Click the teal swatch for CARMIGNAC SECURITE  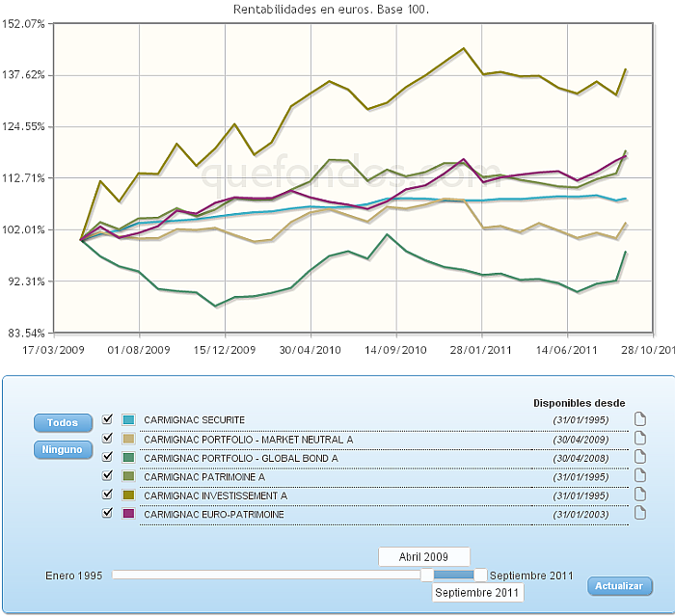[x=128, y=419]
